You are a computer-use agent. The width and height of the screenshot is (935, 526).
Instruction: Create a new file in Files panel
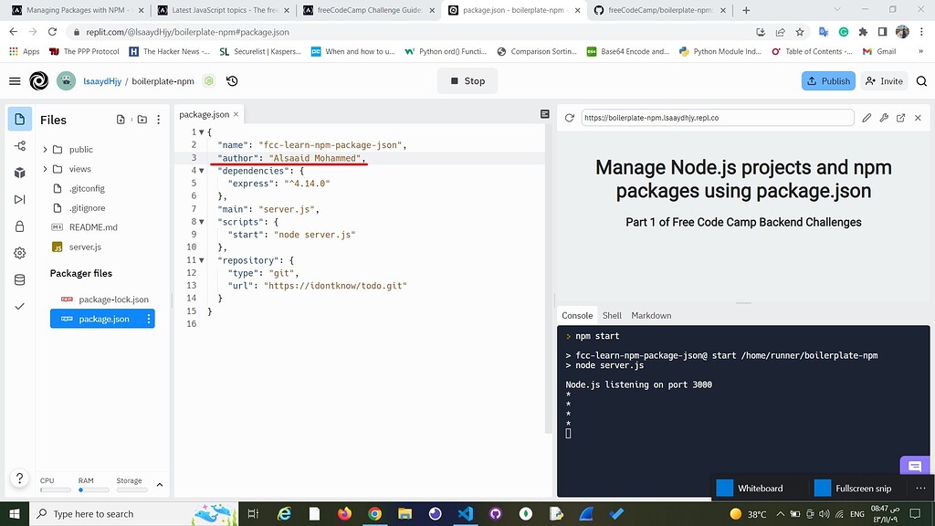pyautogui.click(x=120, y=120)
